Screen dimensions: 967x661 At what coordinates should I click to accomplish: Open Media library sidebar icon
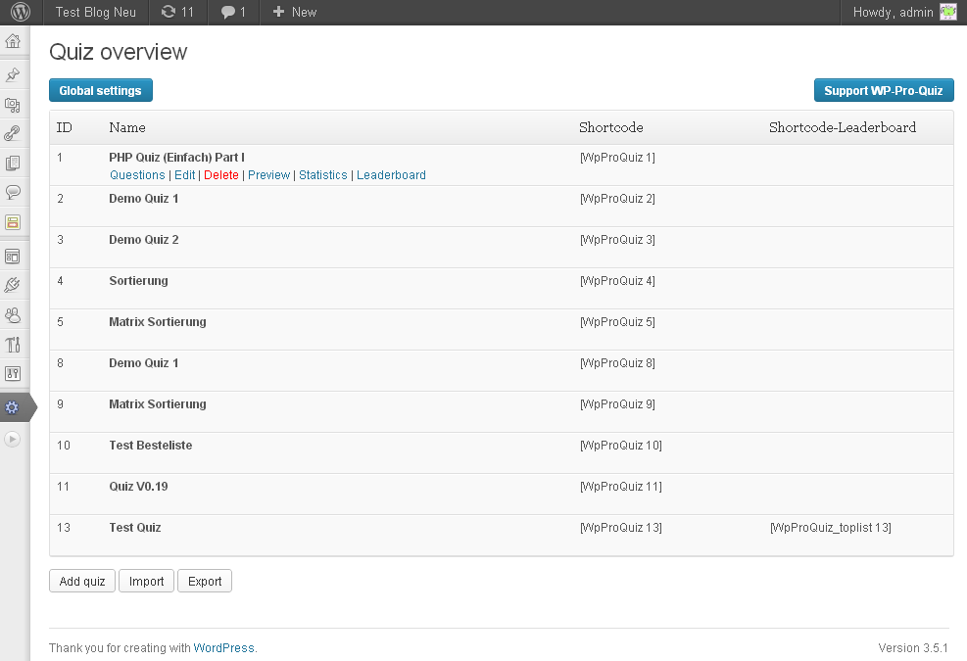(x=13, y=105)
